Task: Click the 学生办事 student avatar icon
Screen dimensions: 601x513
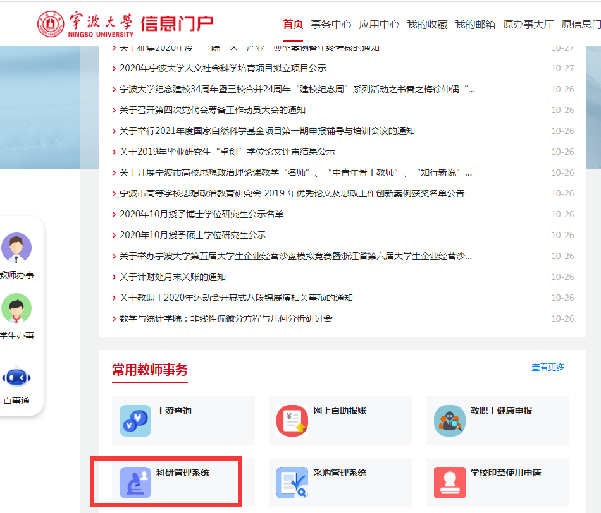Action: tap(16, 309)
